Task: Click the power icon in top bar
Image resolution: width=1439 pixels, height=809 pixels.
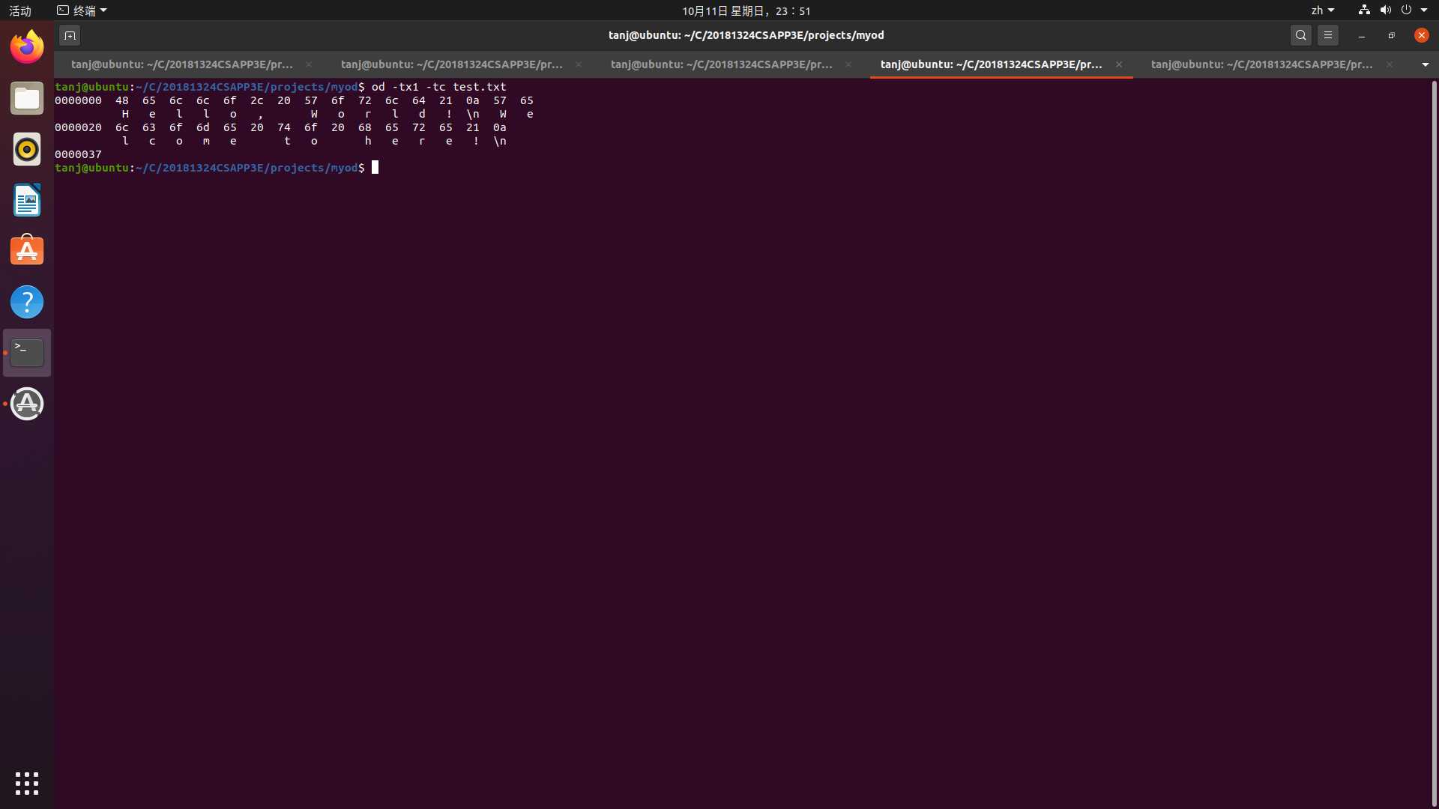Action: [x=1406, y=10]
